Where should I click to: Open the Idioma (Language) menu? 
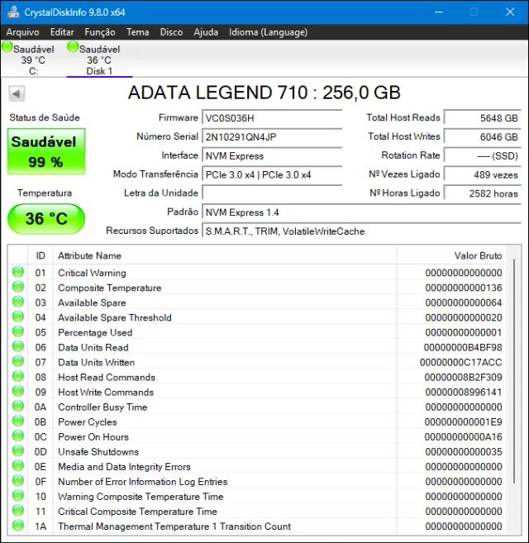(x=268, y=32)
